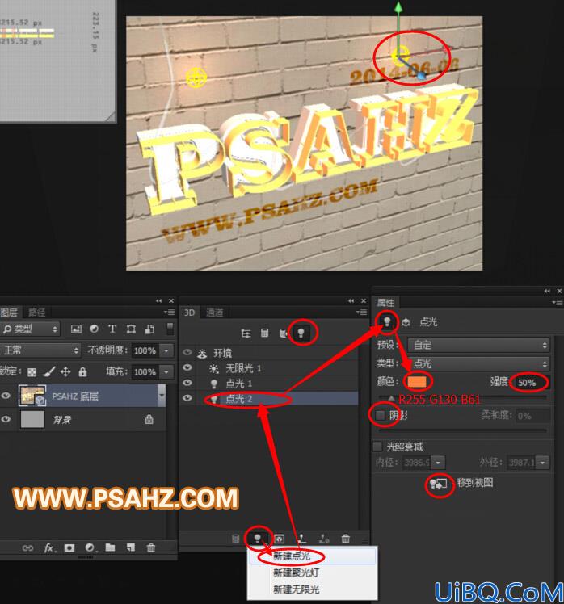Click the PSAHZ 底层 layer thumbnail
Image resolution: width=564 pixels, height=604 pixels.
32,396
